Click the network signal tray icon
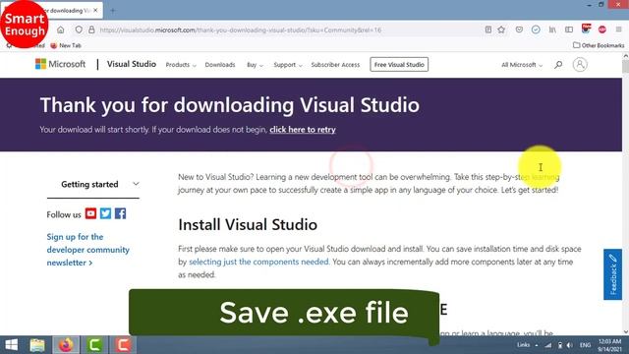This screenshot has width=629, height=354. [x=548, y=345]
